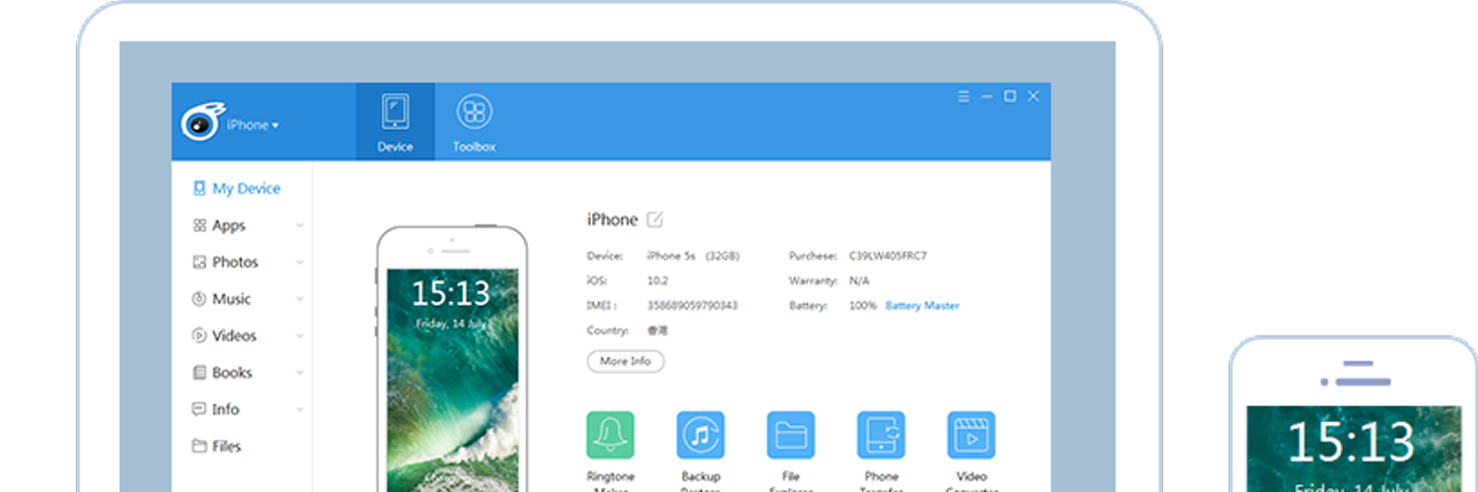Click the More Info button
The width and height of the screenshot is (1478, 492).
[626, 361]
